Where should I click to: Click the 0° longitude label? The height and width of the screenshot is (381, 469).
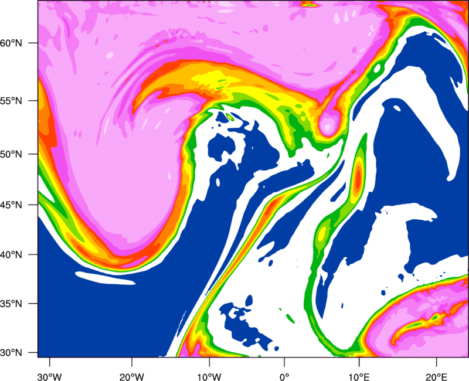pyautogui.click(x=284, y=376)
